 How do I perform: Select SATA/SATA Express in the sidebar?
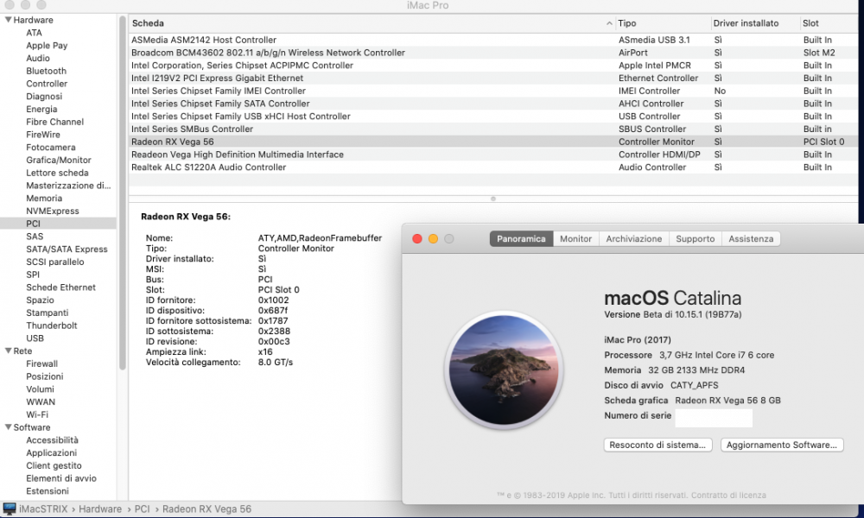click(x=67, y=249)
